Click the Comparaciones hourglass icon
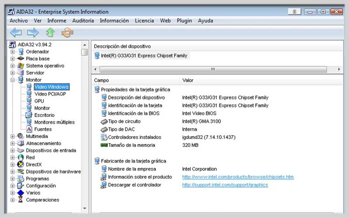The image size is (349, 218). click(21, 200)
